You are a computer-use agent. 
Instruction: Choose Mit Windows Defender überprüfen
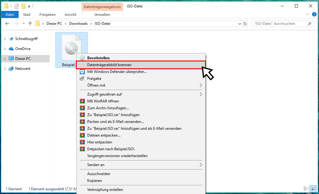pos(141,72)
